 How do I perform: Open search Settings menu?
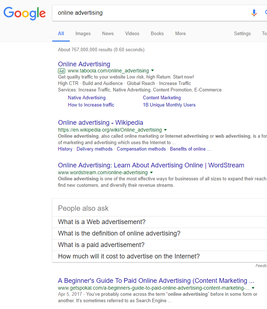pos(242,33)
